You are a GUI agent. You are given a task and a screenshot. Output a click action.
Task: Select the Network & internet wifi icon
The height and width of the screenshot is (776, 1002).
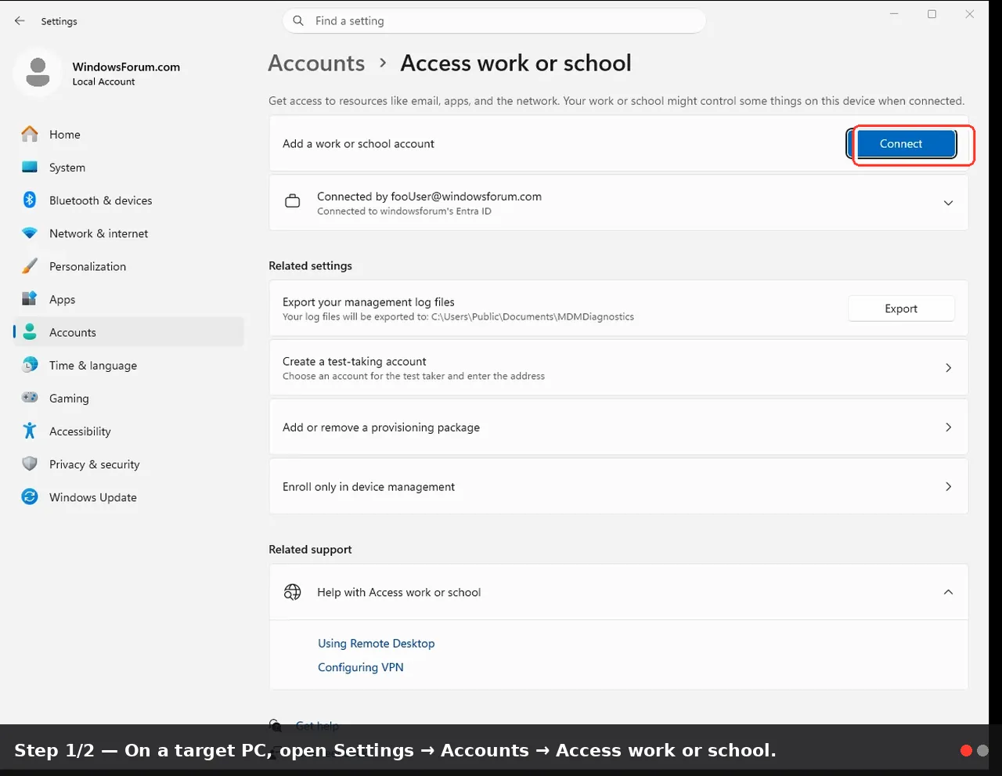click(30, 233)
